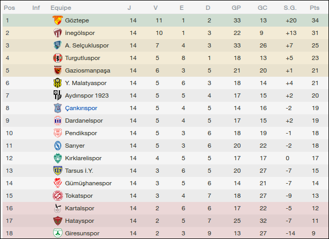
Task: Select the Gümüşhanespor row in 14th position
Action: (164, 183)
